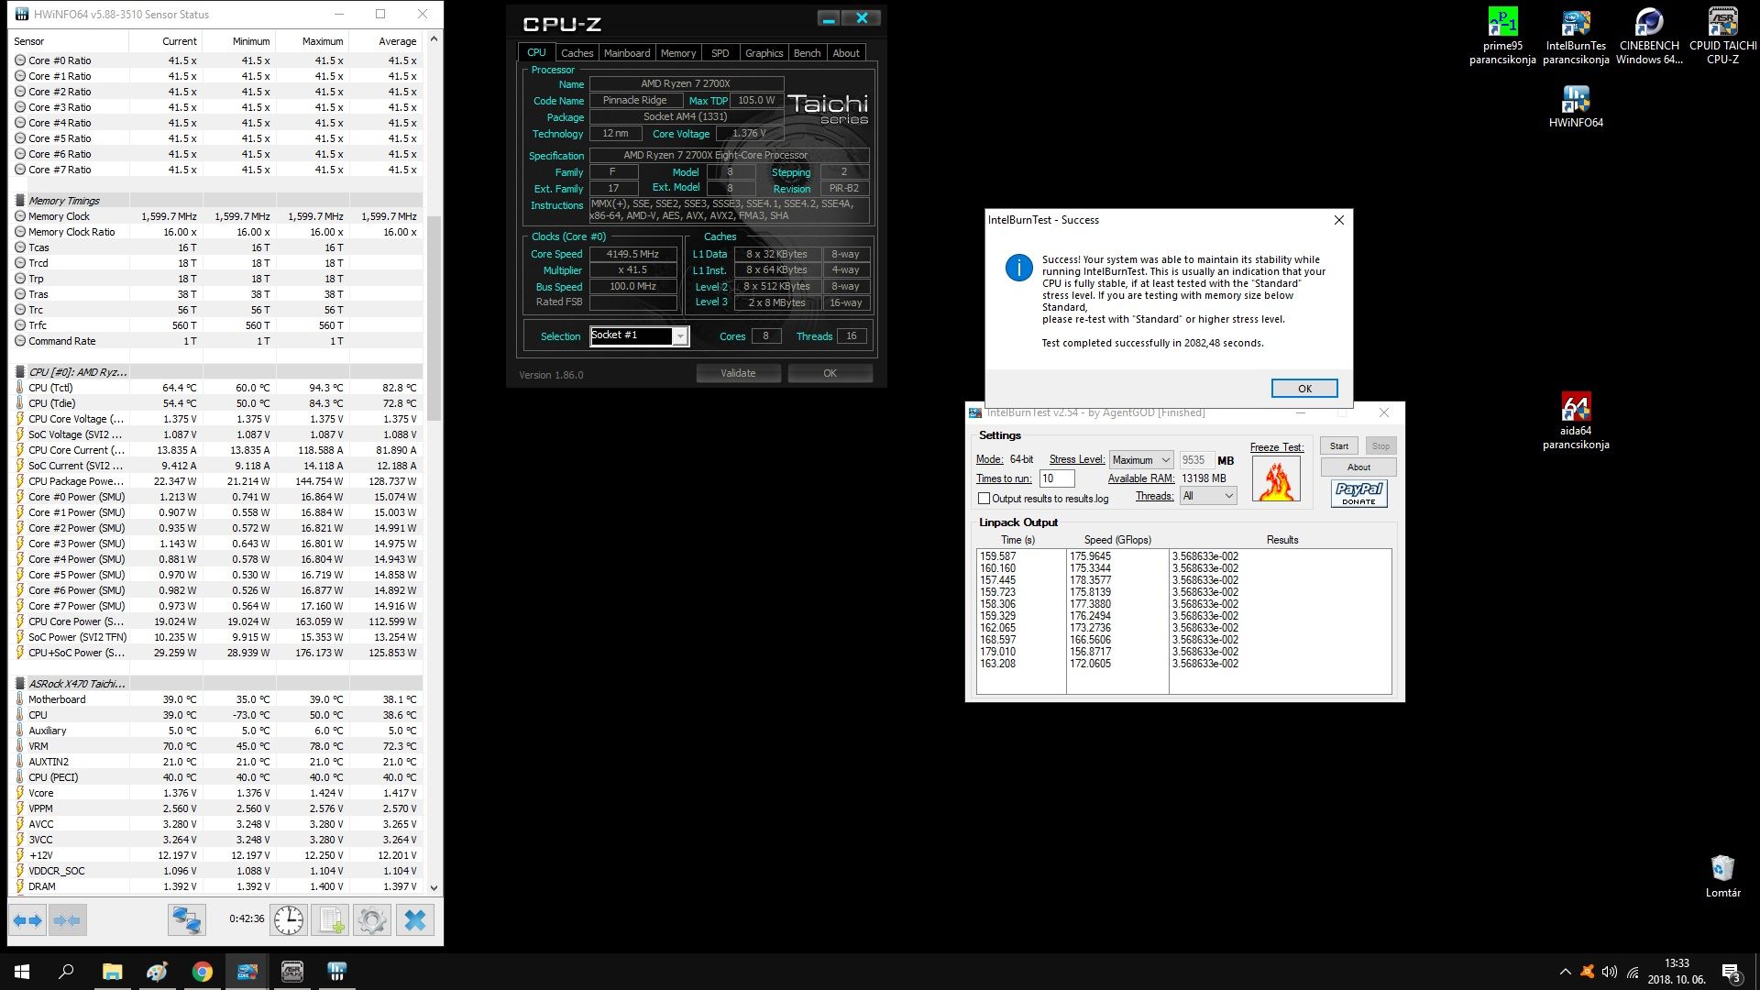
Task: Open Threads All dropdown
Action: tap(1208, 496)
